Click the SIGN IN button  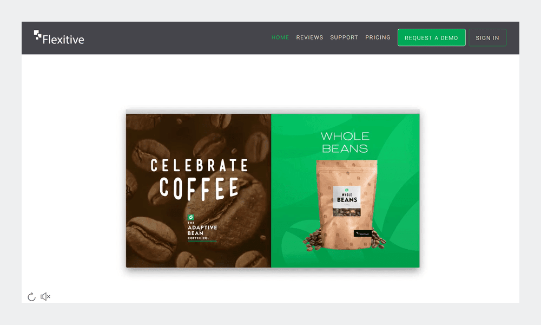pyautogui.click(x=487, y=38)
